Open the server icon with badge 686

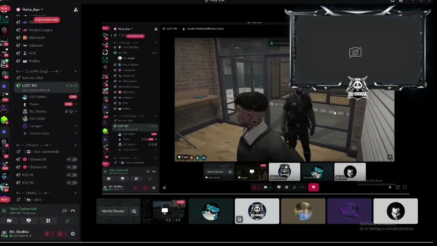4,165
